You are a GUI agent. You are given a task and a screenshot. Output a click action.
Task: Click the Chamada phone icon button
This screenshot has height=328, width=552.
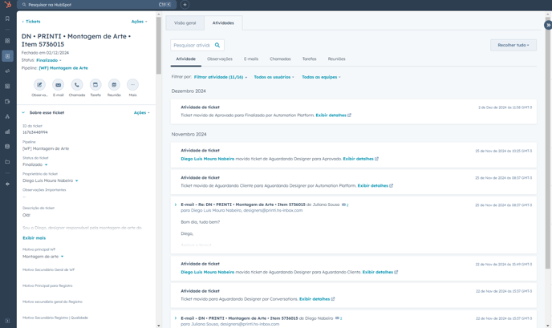pos(77,84)
